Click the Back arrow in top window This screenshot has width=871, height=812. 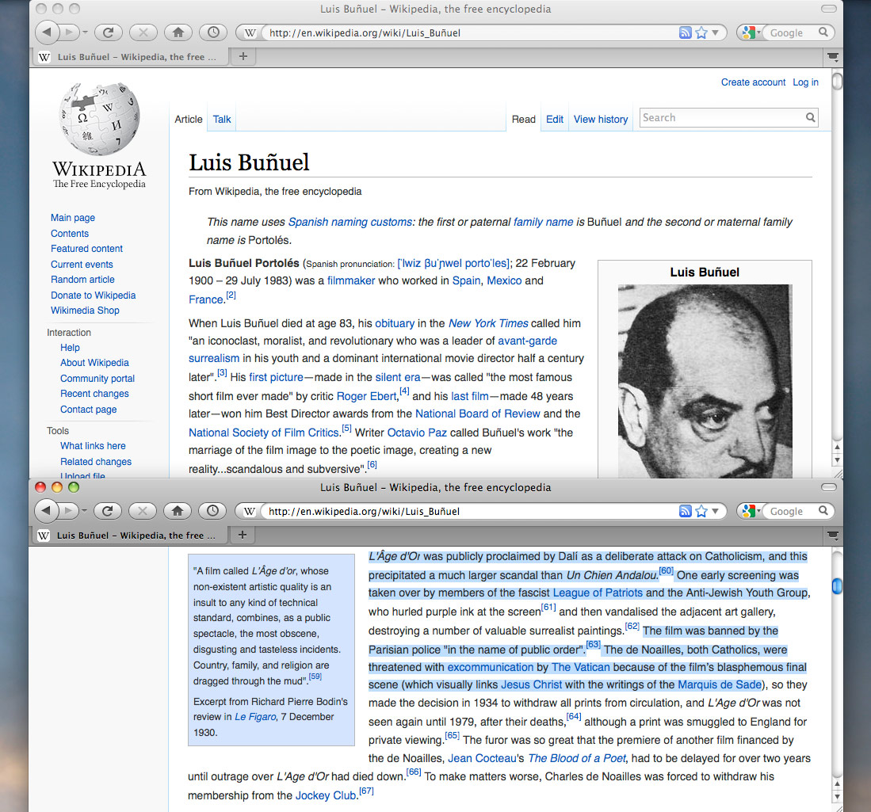tap(47, 32)
